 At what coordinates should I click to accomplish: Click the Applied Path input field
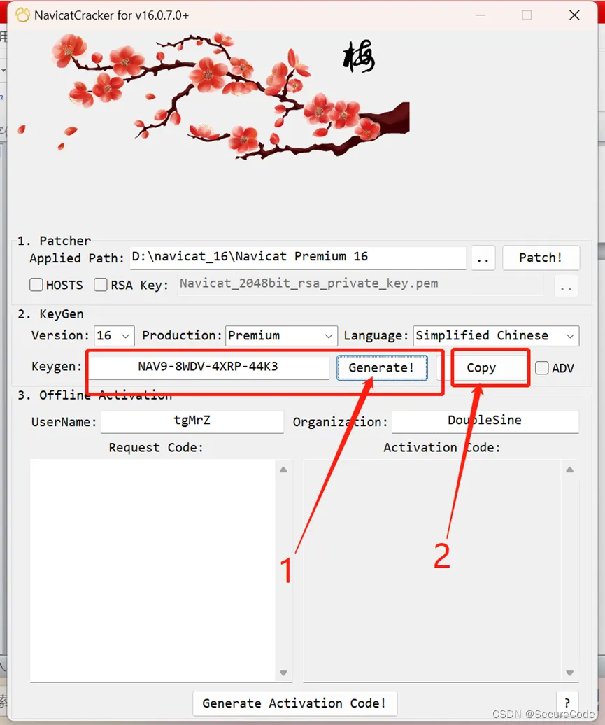[x=298, y=258]
